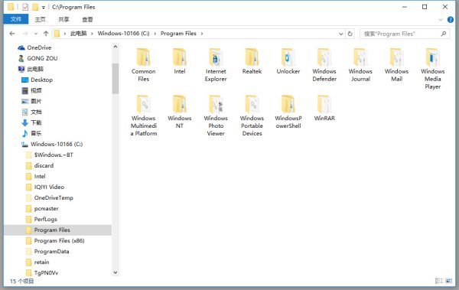Refresh the current folder view
The width and height of the screenshot is (459, 290).
point(350,34)
